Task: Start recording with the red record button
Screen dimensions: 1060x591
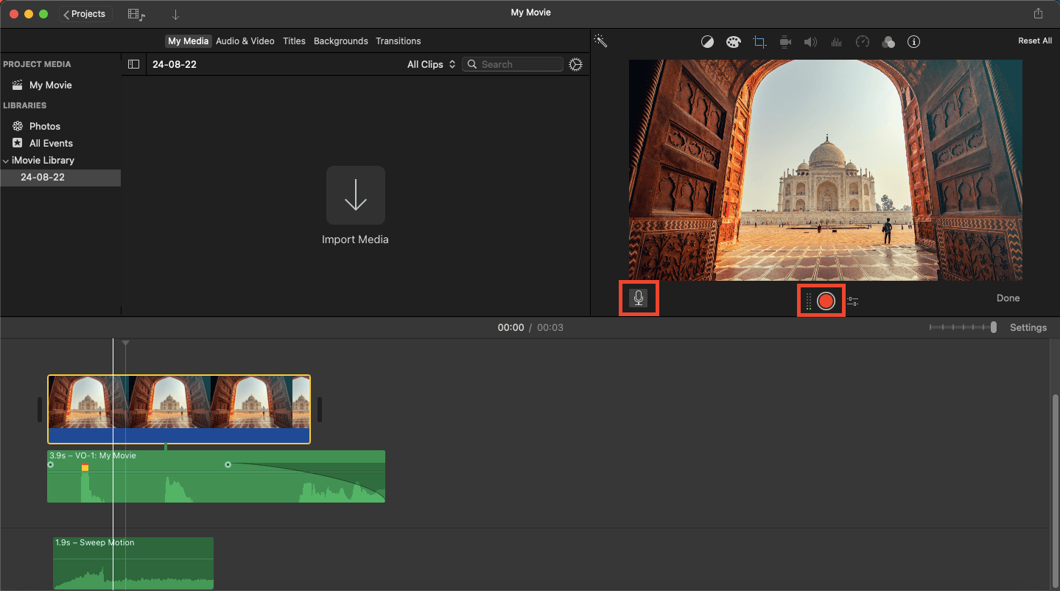Action: [x=826, y=301]
